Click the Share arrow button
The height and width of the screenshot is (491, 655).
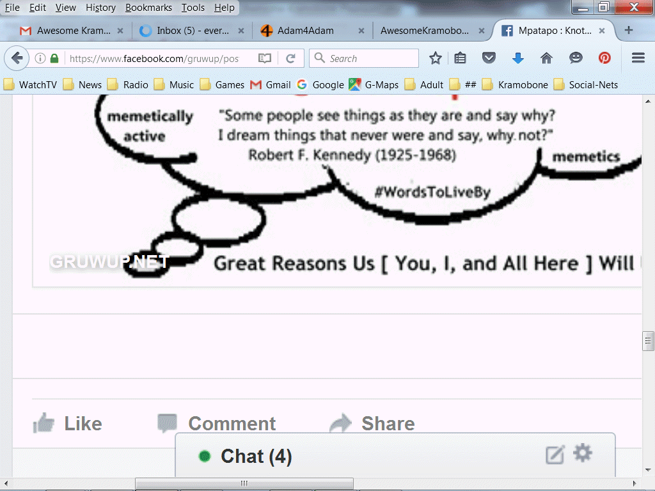click(x=372, y=423)
